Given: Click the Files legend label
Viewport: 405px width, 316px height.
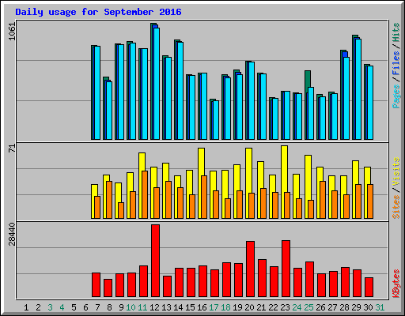Looking at the screenshot, I should tap(396, 63).
